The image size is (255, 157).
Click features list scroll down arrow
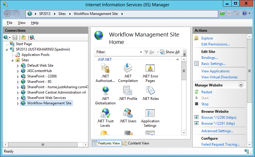pyautogui.click(x=184, y=132)
